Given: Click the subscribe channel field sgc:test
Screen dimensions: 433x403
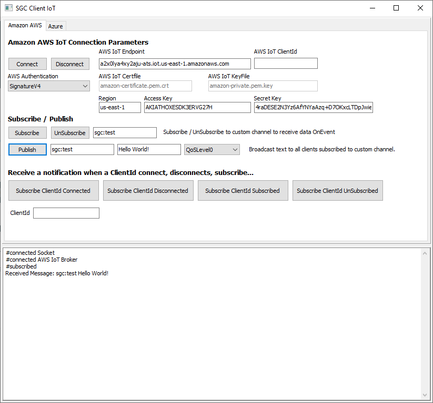Looking at the screenshot, I should [x=125, y=132].
